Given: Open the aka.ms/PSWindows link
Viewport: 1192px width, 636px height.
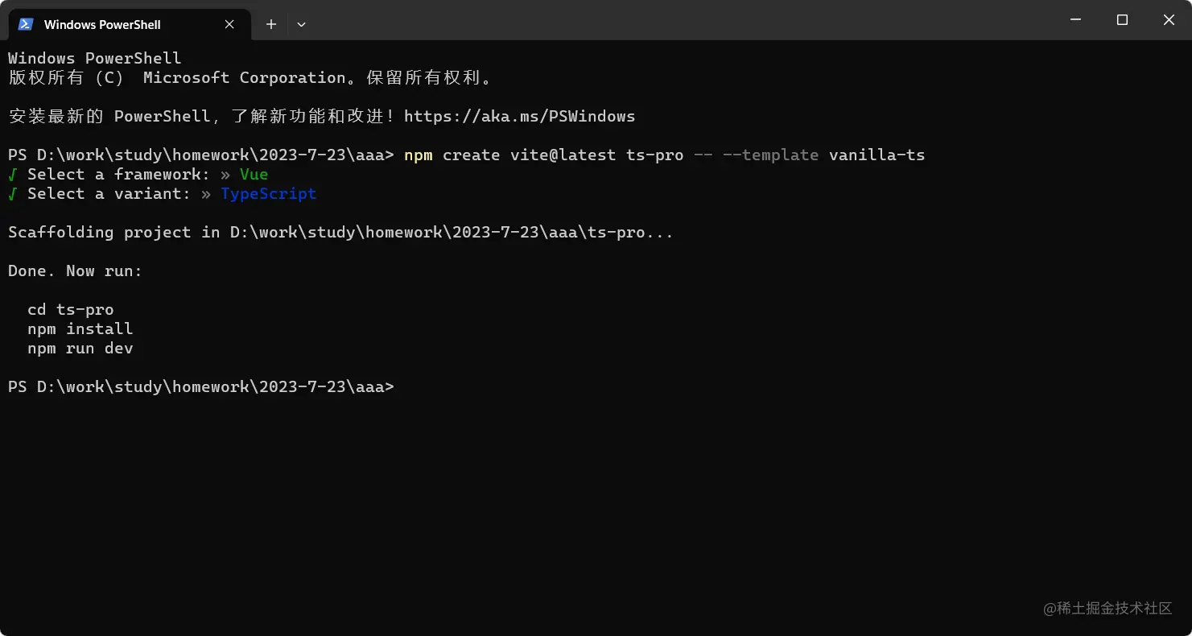Looking at the screenshot, I should coord(519,116).
